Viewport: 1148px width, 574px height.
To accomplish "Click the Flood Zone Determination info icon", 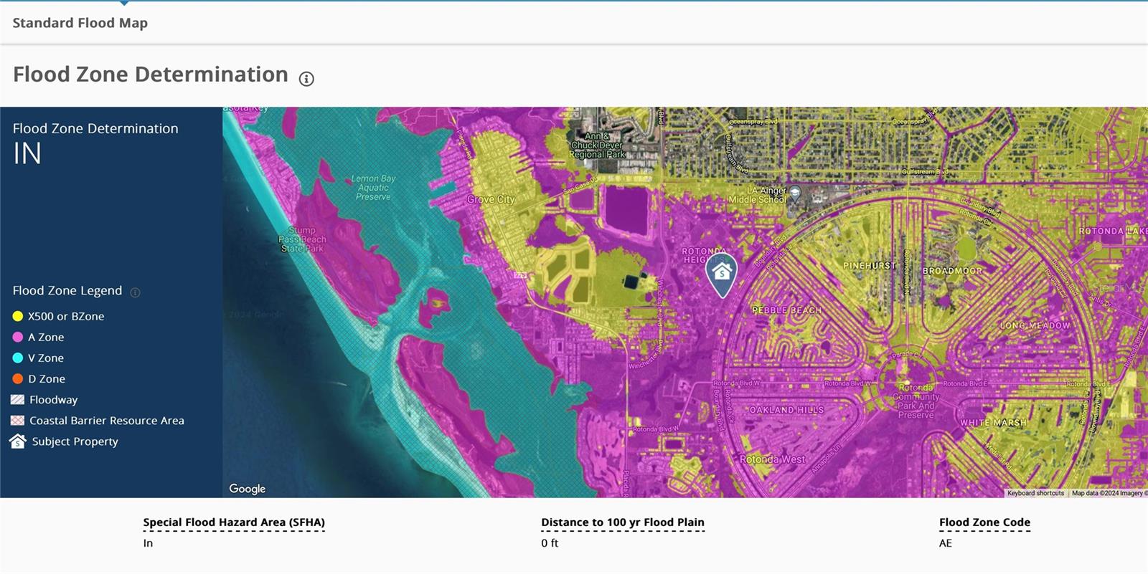I will [306, 79].
